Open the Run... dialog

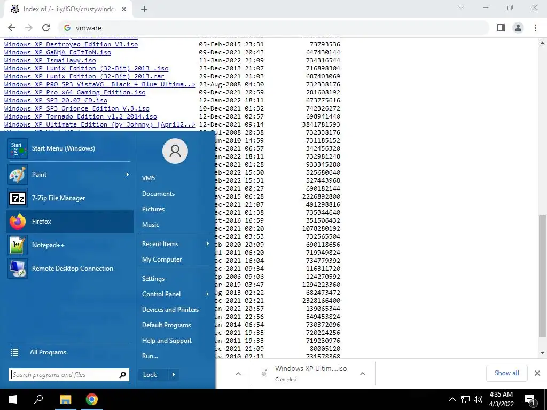coord(150,356)
